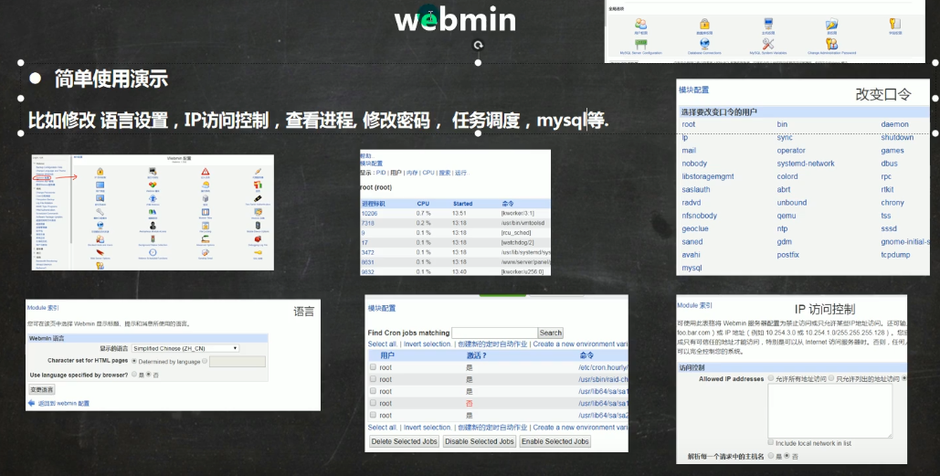Collapse 系统 section in sidebar tree

point(34,189)
